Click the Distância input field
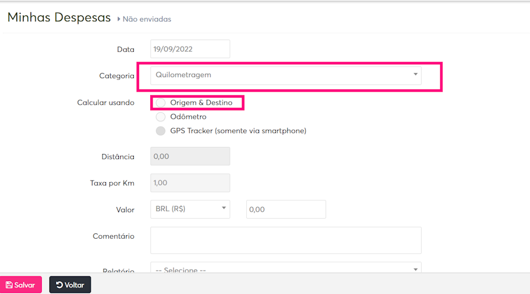The image size is (530, 294). coord(190,156)
